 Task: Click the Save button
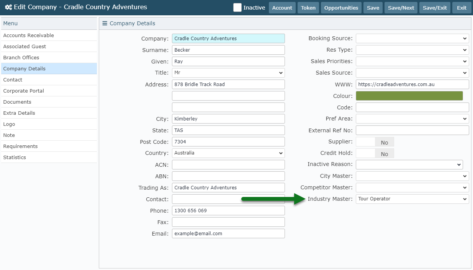(x=373, y=8)
